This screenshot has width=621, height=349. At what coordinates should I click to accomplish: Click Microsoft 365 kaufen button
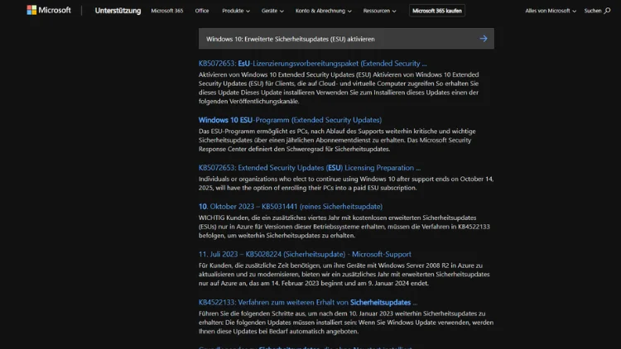(x=437, y=11)
